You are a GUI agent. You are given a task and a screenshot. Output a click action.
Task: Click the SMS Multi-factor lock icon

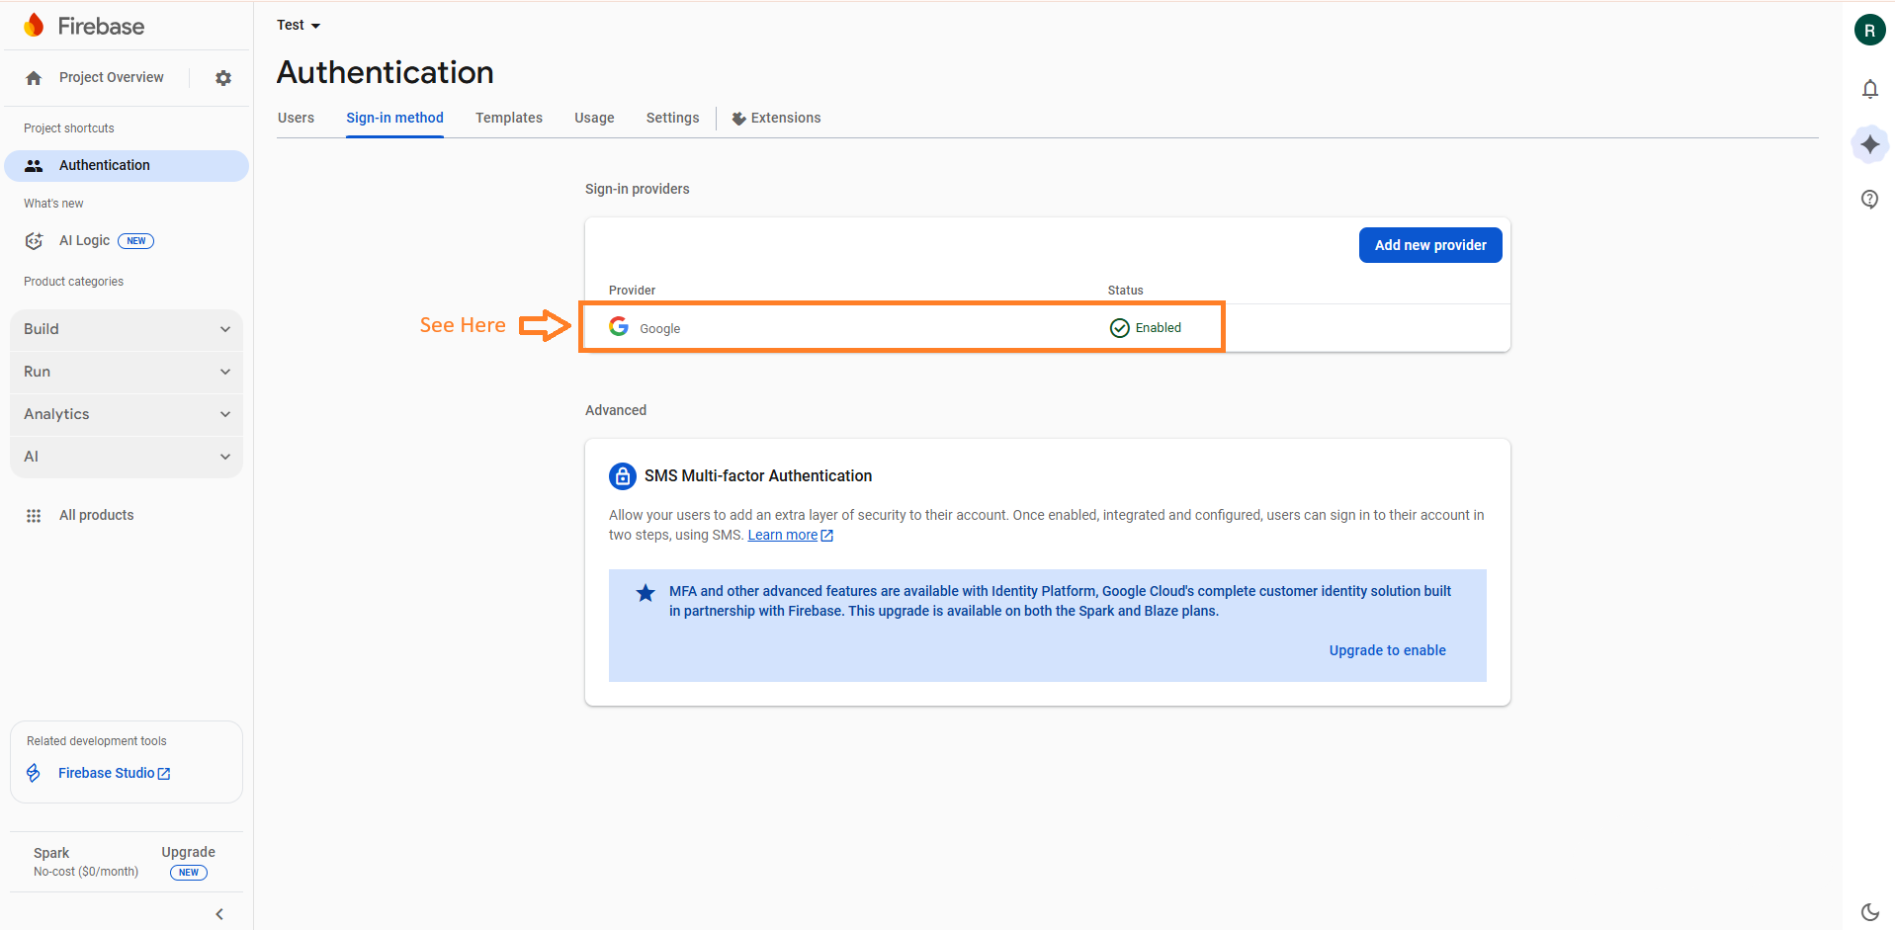click(623, 476)
